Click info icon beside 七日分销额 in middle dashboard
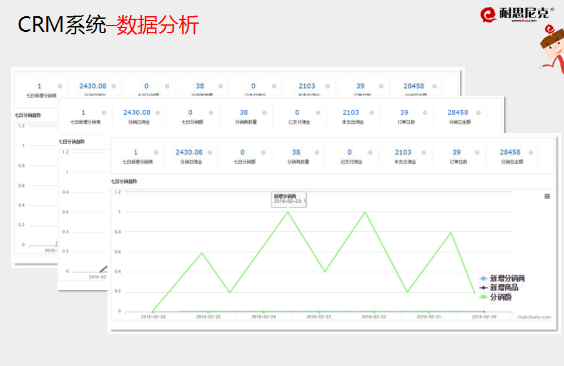Viewport: 564px width, 366px height. tap(211, 112)
